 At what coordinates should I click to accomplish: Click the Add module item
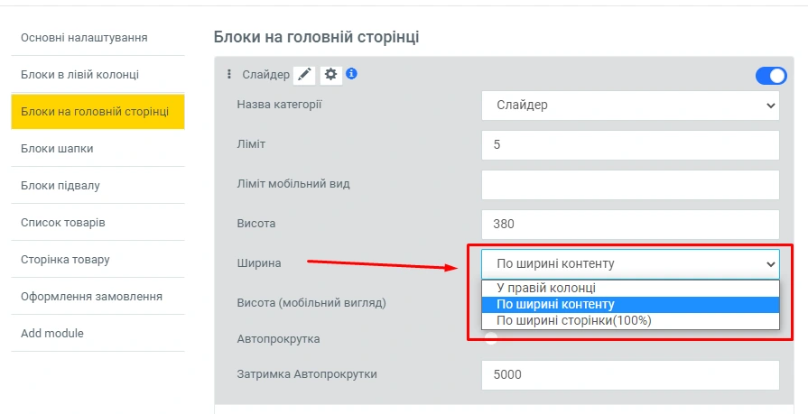pos(52,333)
